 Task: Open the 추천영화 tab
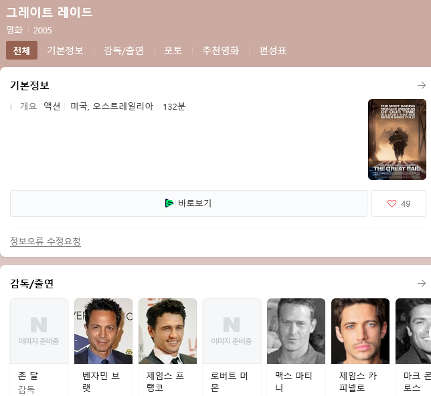click(220, 50)
